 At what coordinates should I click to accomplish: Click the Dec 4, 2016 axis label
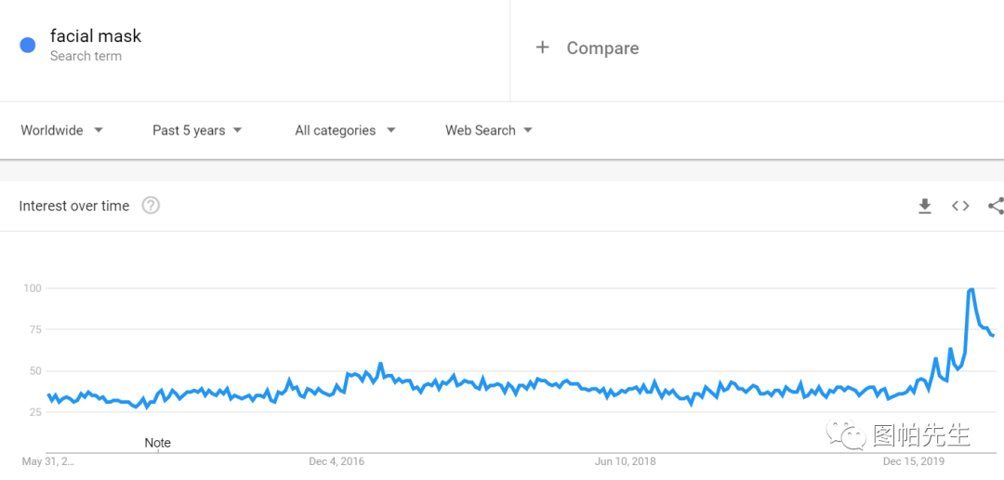point(337,460)
